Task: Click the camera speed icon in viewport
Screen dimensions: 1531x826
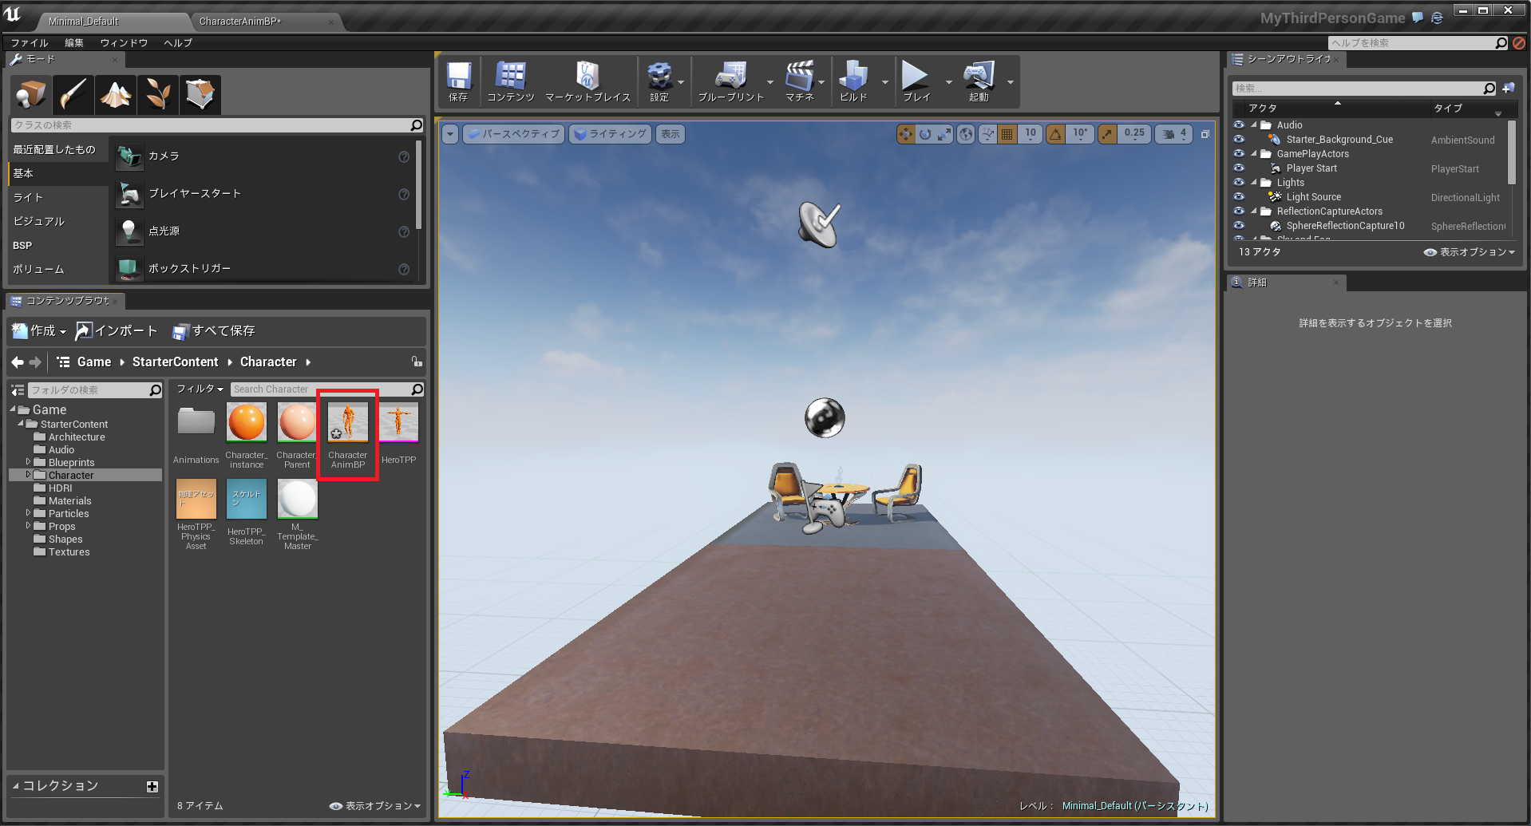Action: [1169, 134]
